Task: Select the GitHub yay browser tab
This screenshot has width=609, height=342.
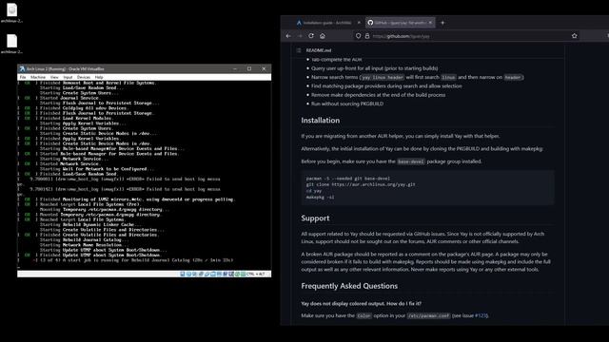Action: click(400, 23)
